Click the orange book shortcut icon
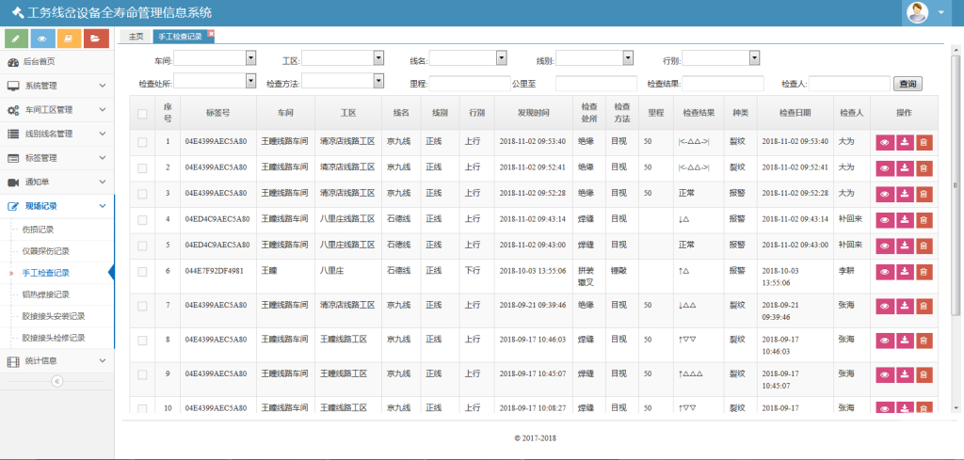Screen dimensions: 964x460 (x=69, y=38)
